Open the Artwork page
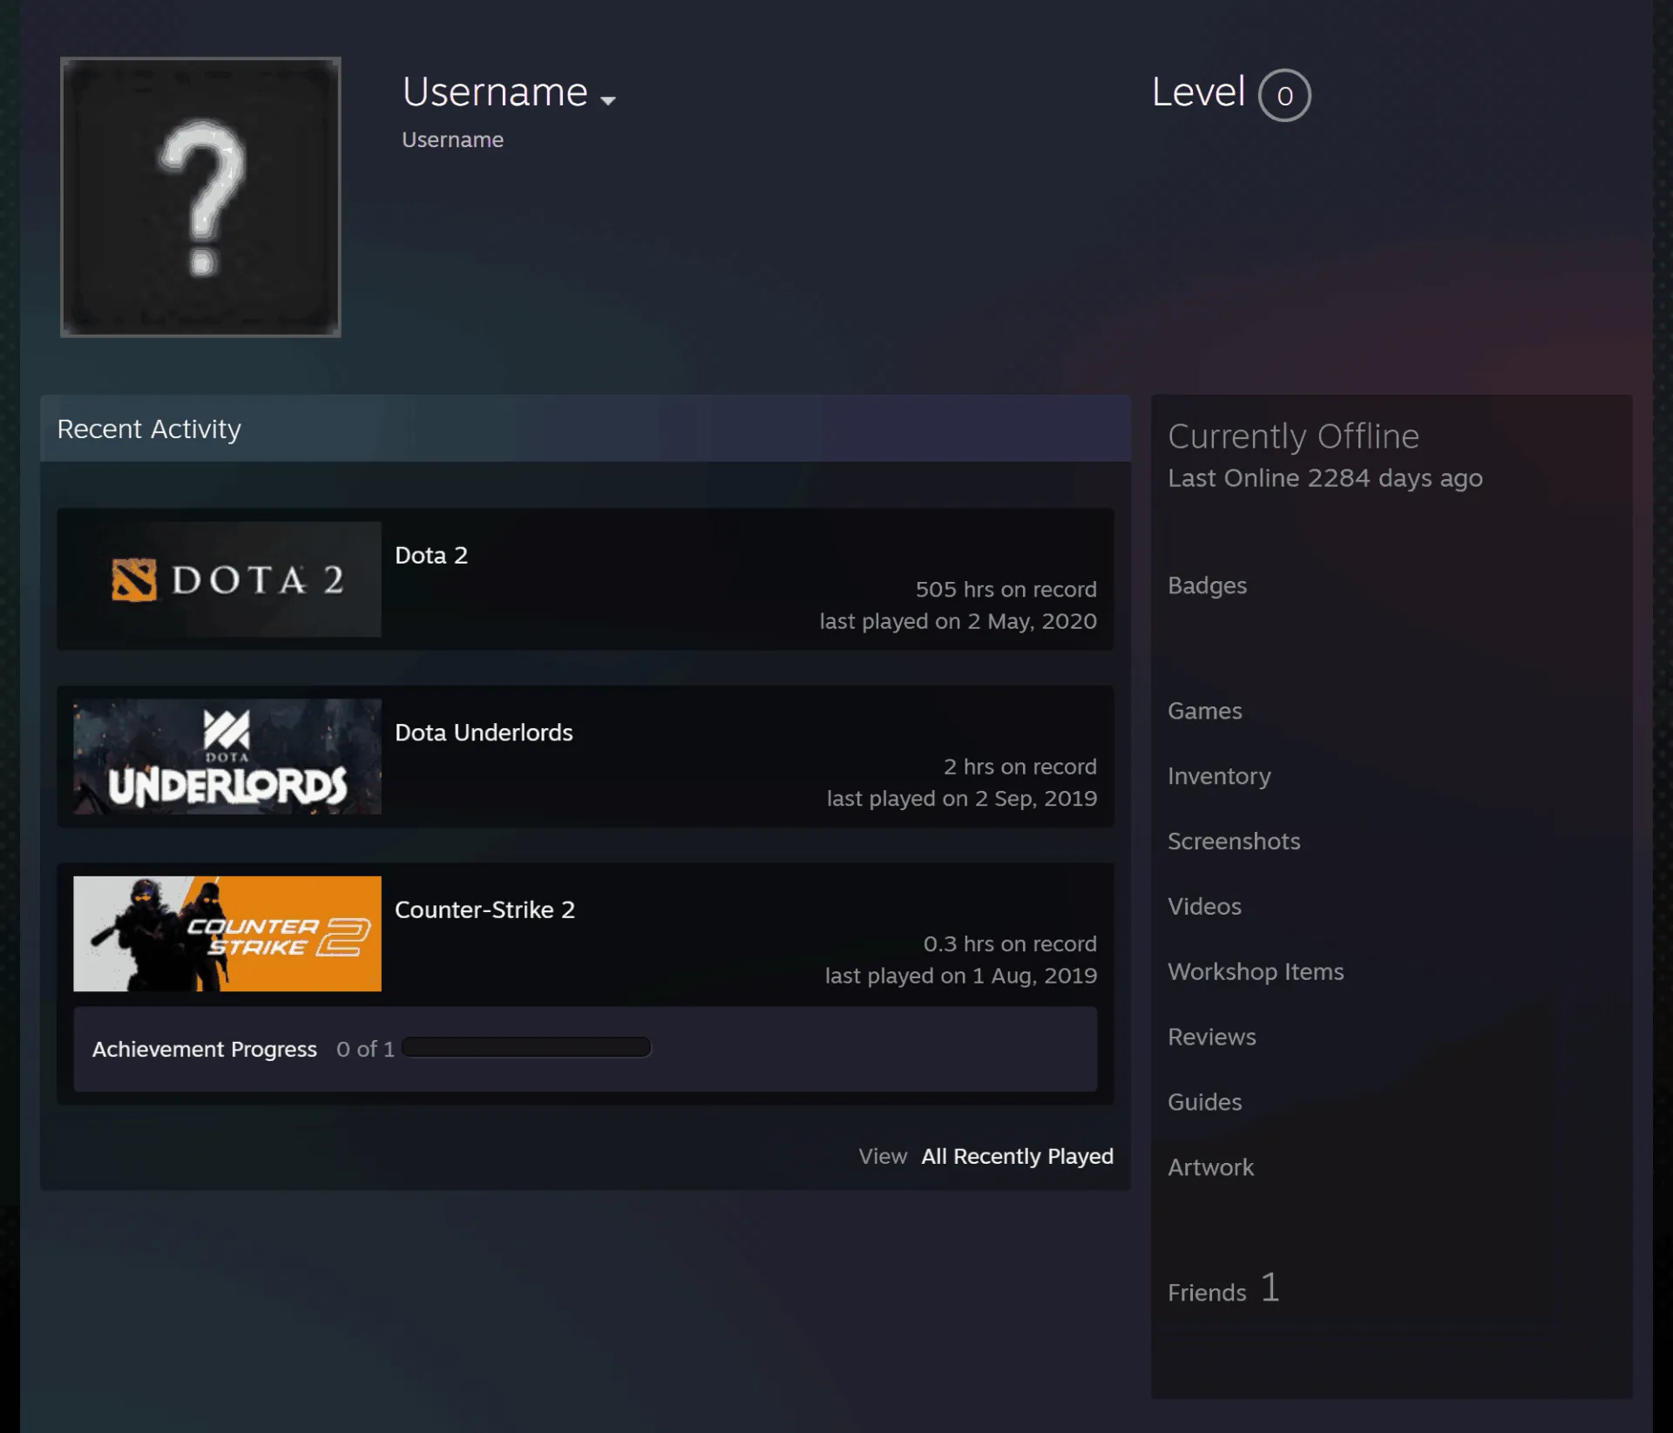This screenshot has height=1433, width=1673. pyautogui.click(x=1210, y=1168)
